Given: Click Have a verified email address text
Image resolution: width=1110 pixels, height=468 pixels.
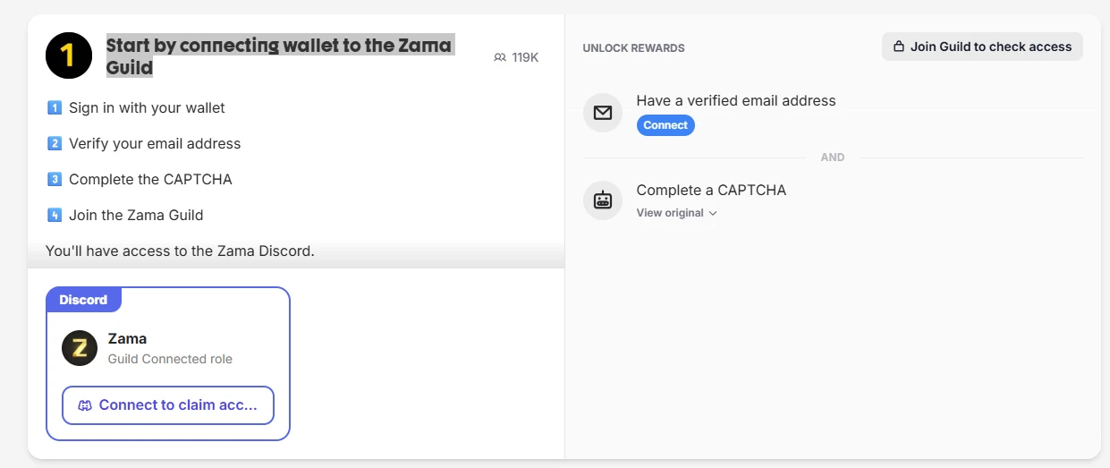Looking at the screenshot, I should (x=735, y=100).
